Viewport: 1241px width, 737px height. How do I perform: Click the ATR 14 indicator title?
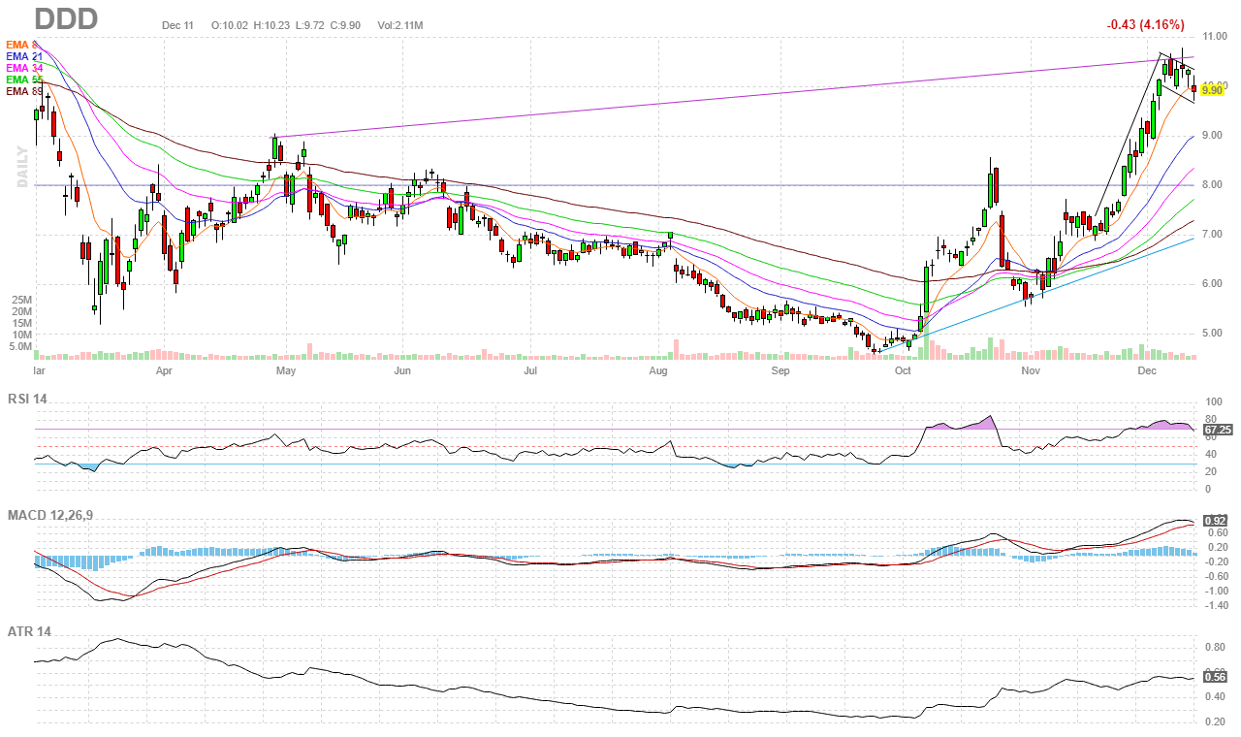point(29,631)
